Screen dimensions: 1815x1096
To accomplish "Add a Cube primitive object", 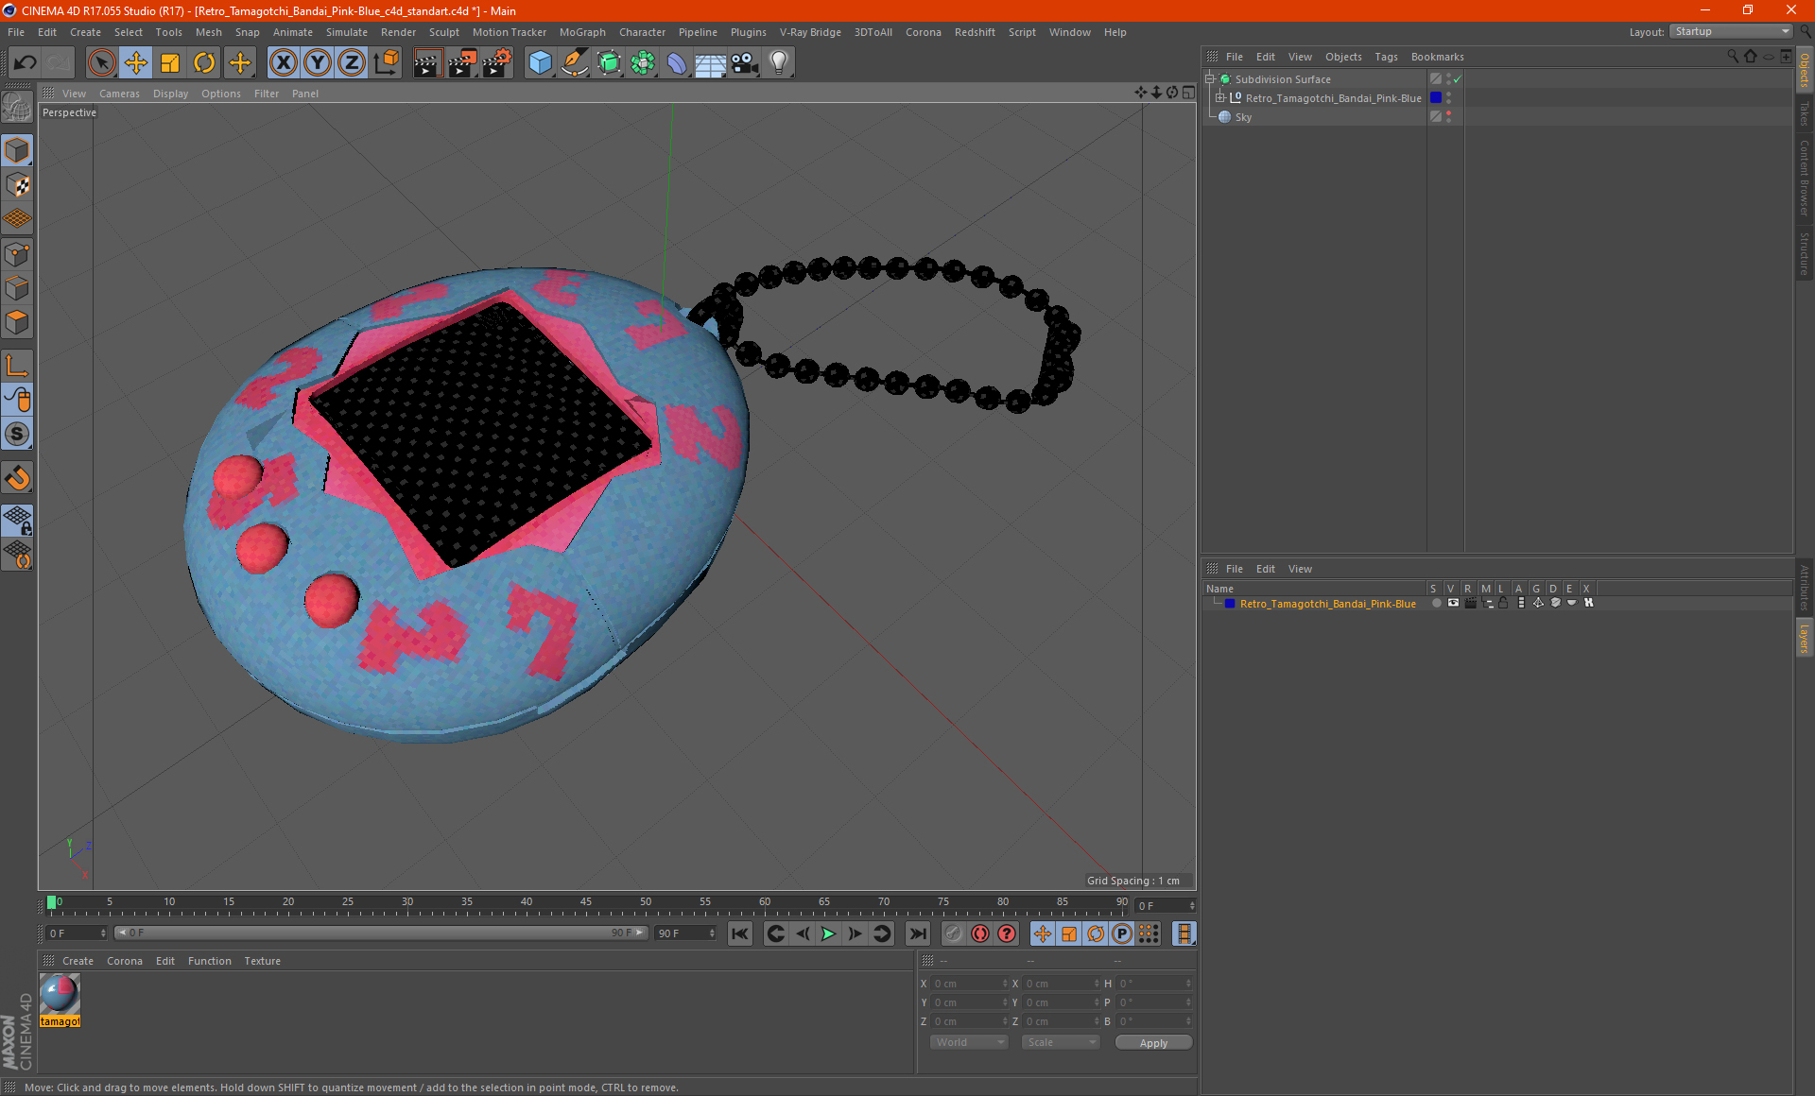I will click(x=540, y=62).
